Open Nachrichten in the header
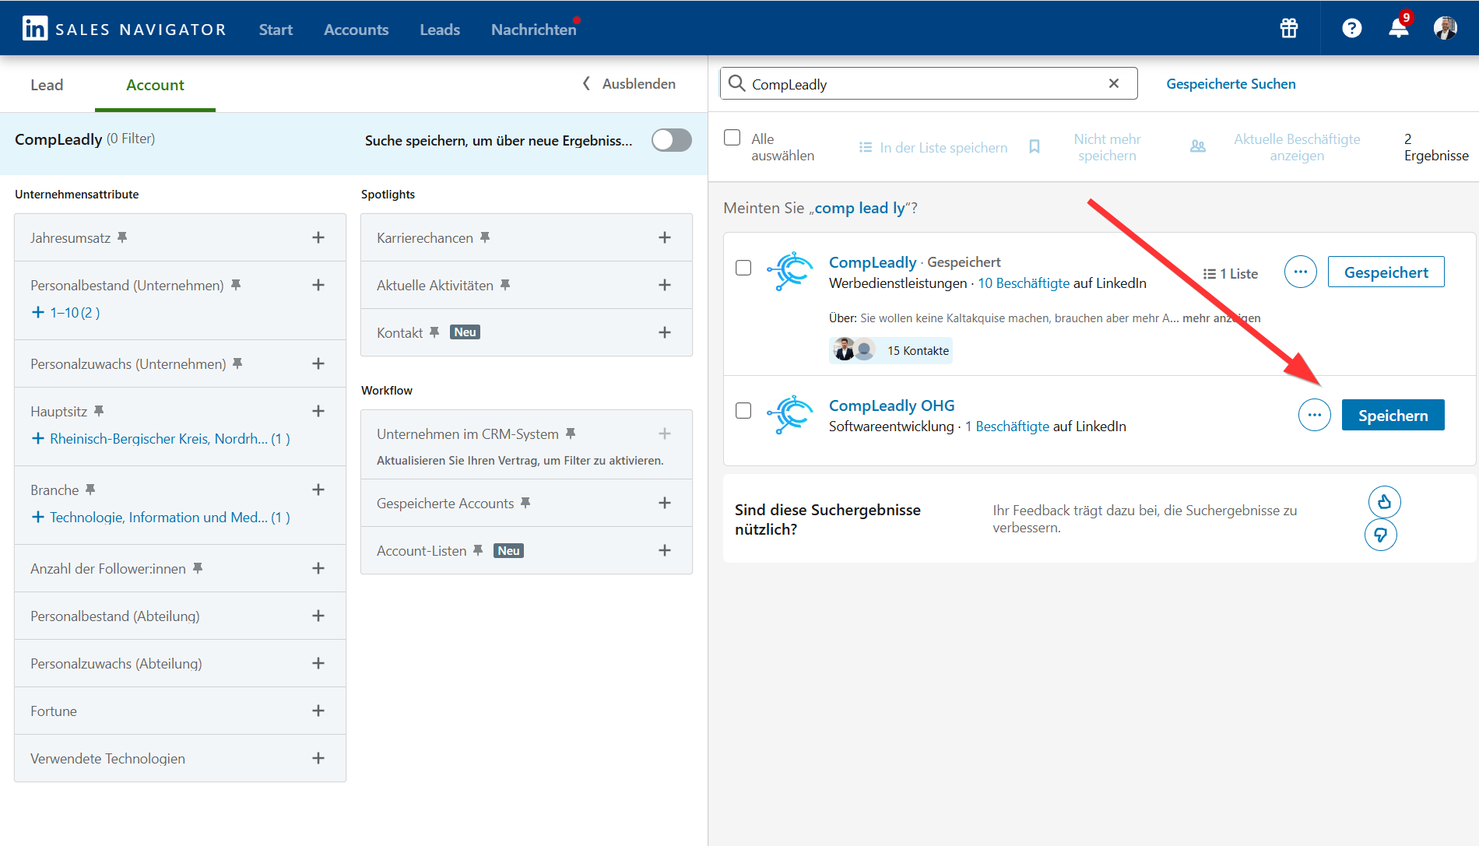 (x=534, y=30)
